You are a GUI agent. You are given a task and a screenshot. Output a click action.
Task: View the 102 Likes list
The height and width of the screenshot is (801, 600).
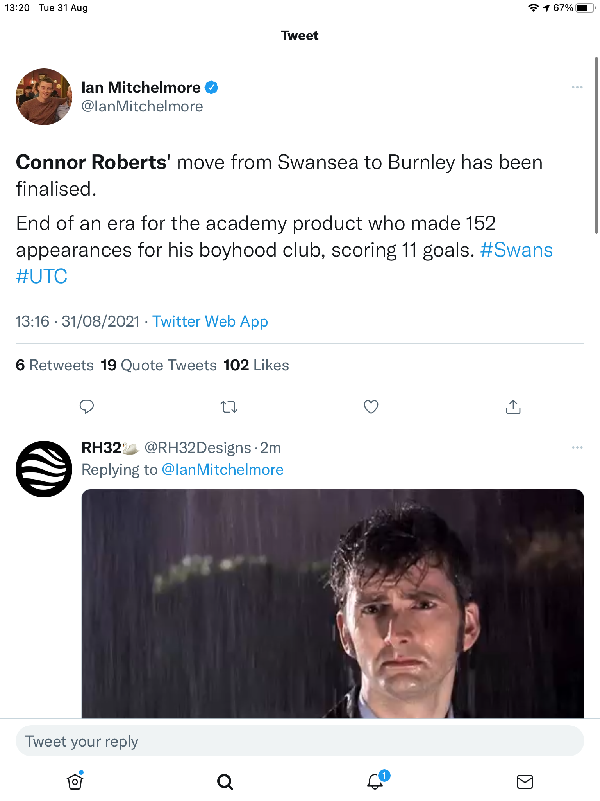click(x=256, y=365)
